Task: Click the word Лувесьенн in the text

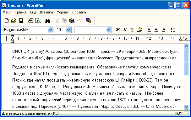Action: pos(88,107)
